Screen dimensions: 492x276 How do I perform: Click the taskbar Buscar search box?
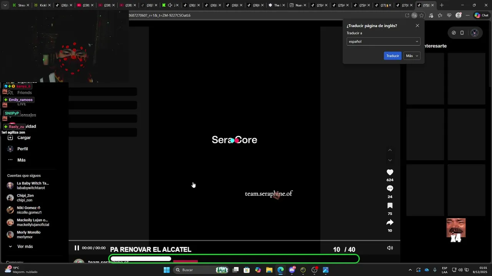tap(201, 270)
